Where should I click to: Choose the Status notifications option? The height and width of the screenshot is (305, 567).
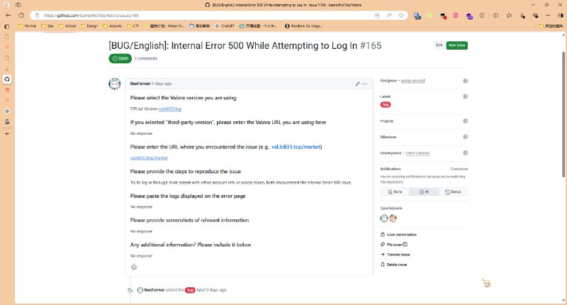tap(454, 192)
